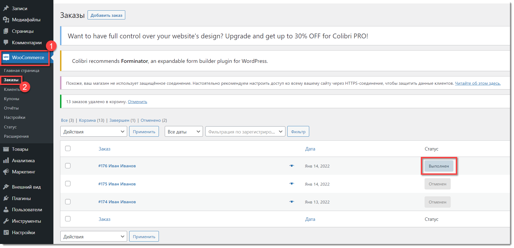Click Отменить undo link

coord(138,102)
